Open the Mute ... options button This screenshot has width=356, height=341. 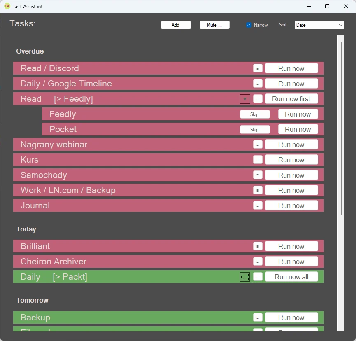(x=214, y=25)
